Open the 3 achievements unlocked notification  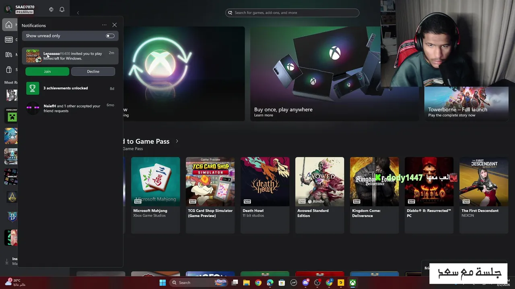tap(70, 88)
